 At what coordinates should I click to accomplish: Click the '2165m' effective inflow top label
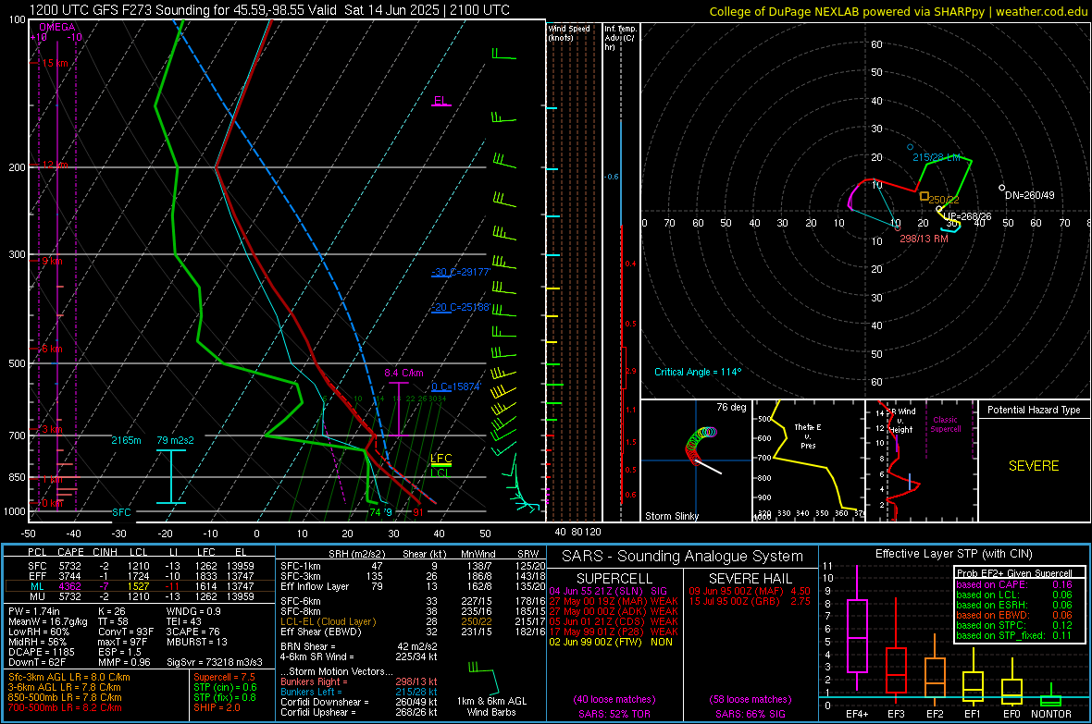click(126, 441)
